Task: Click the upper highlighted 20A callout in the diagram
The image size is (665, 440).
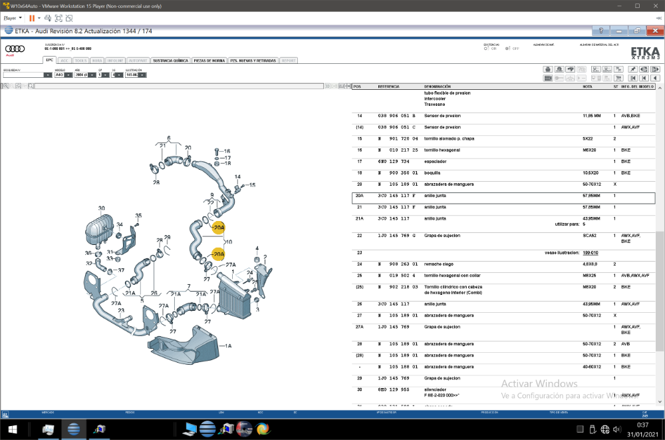Action: pyautogui.click(x=218, y=228)
